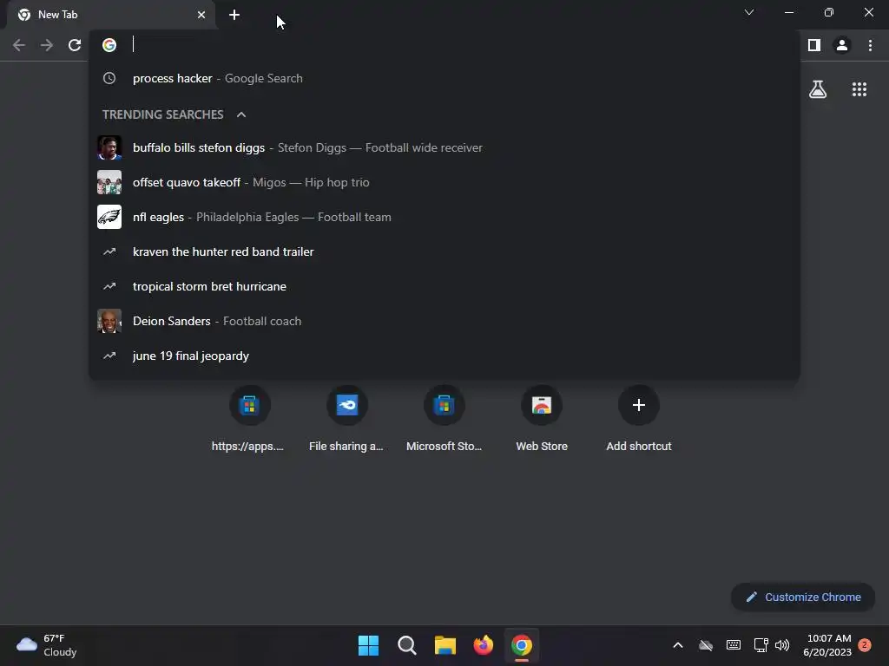
Task: Click the trending icon beside tropical storm bret
Action: [x=109, y=286]
